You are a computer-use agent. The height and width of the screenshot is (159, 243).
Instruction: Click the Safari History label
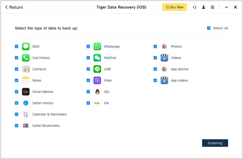pyautogui.click(x=43, y=103)
